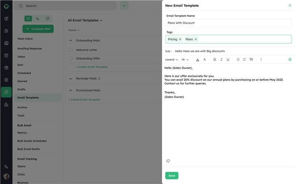Save the new email template
The height and width of the screenshot is (184, 295).
172,176
